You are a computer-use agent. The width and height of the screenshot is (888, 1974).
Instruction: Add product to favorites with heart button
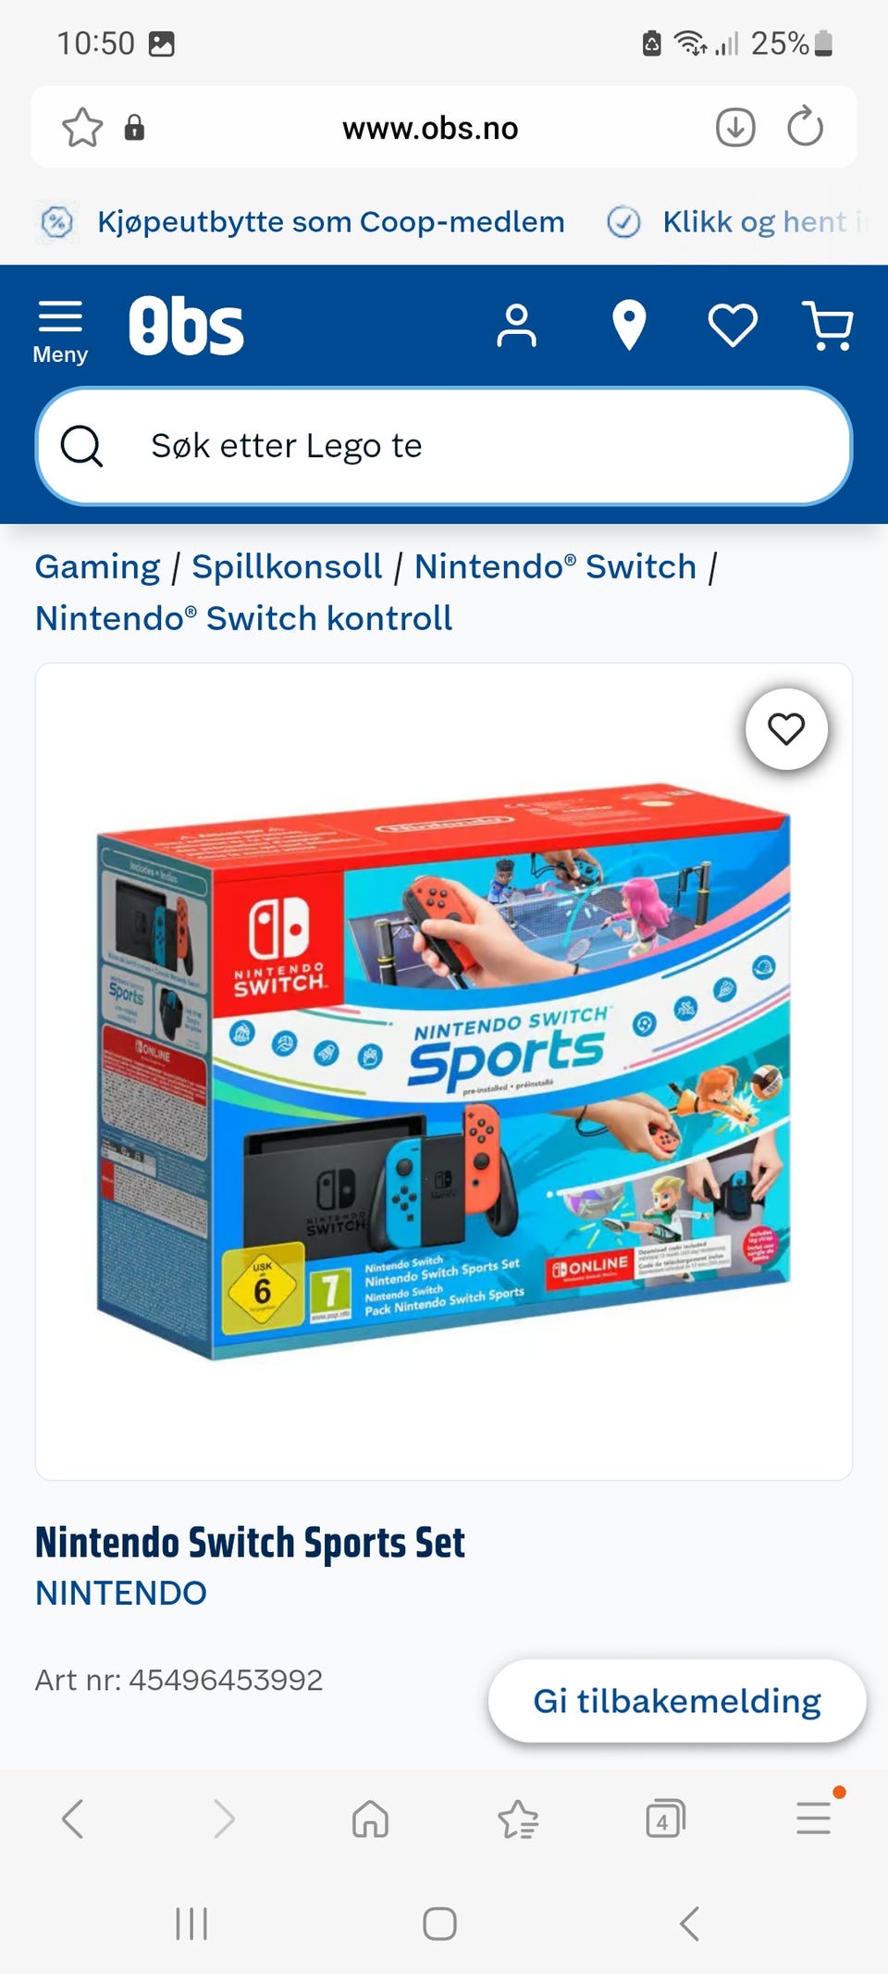786,729
